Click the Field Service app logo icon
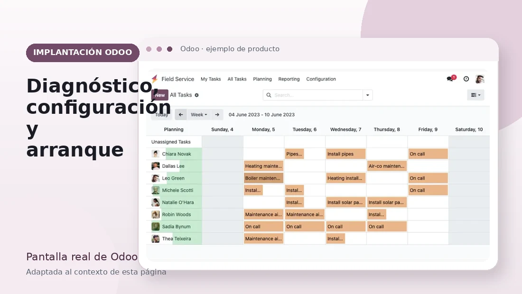The image size is (522, 294). pyautogui.click(x=155, y=79)
